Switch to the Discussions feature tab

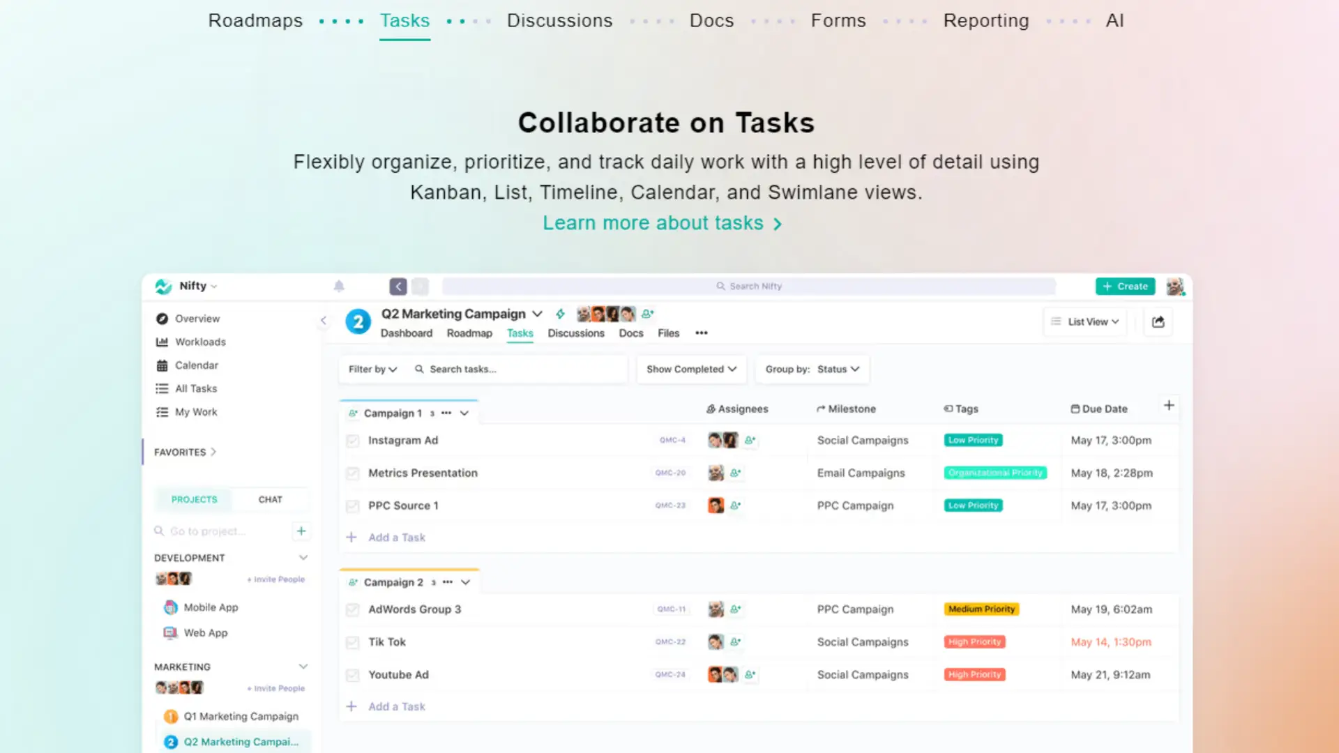click(559, 21)
